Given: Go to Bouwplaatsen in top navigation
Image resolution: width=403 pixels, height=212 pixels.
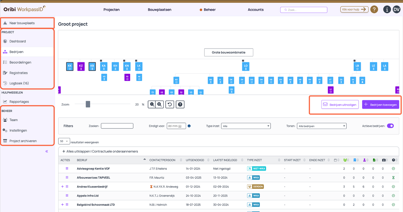Looking at the screenshot, I should (x=160, y=9).
